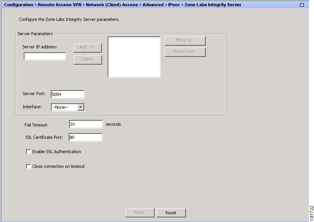Open the Interface dropdown
The width and height of the screenshot is (314, 222).
click(68, 107)
